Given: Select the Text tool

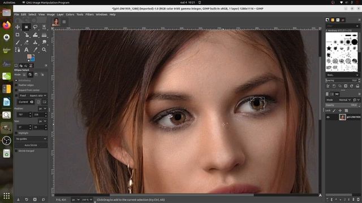Looking at the screenshot, I should [27, 50].
